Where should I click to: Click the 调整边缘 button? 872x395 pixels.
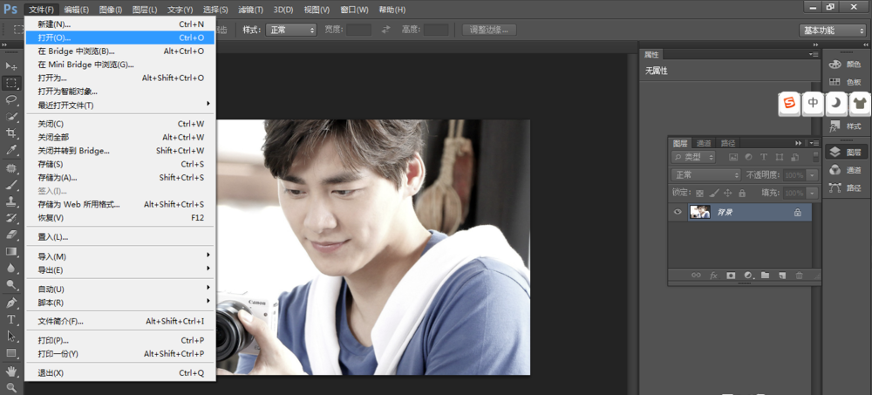click(489, 30)
